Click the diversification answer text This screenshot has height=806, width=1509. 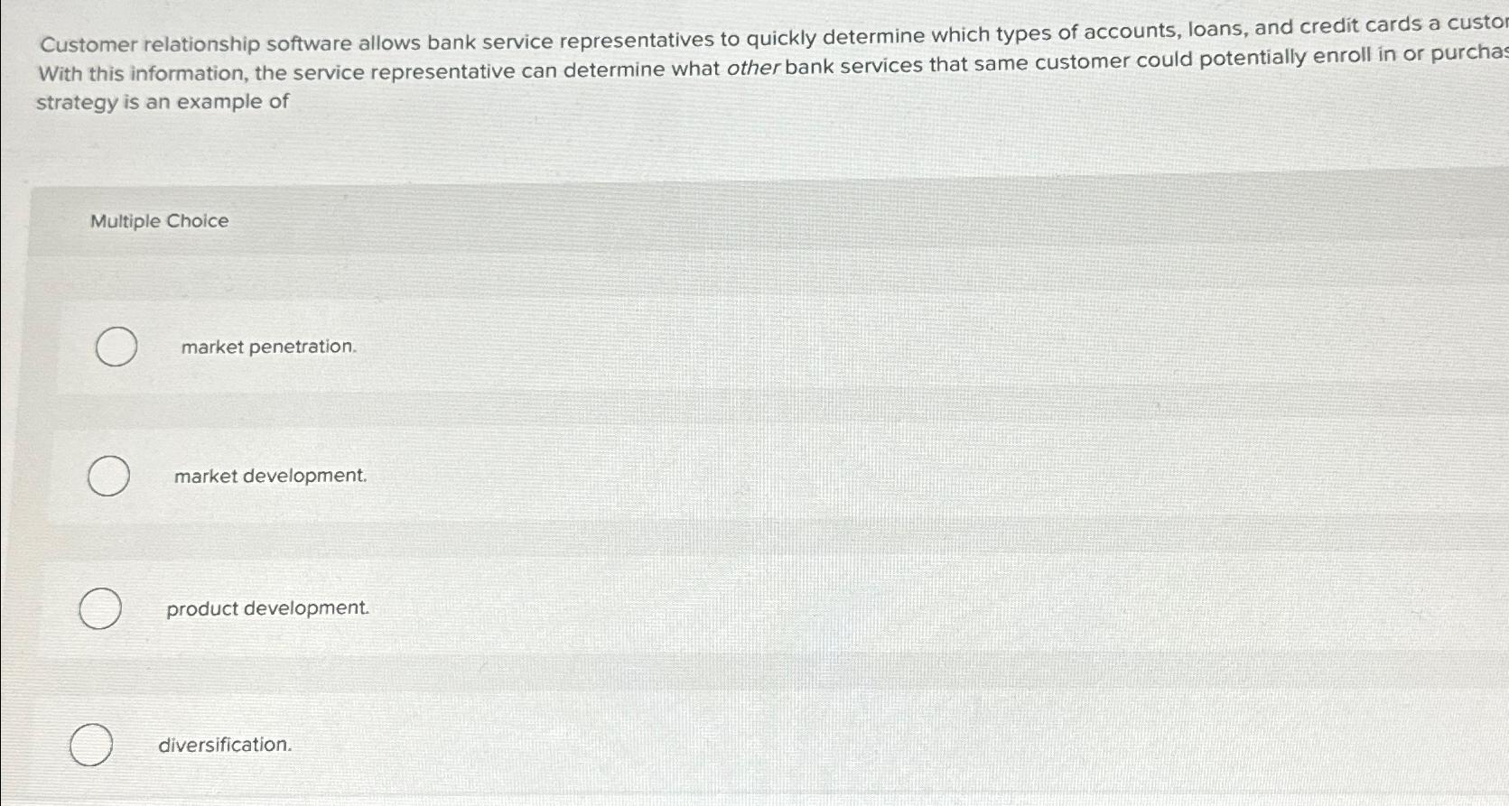click(225, 745)
